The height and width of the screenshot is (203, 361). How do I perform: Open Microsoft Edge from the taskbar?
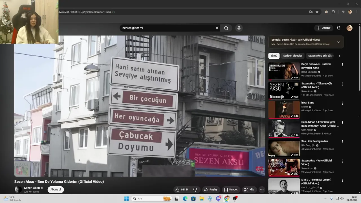coord(185,198)
